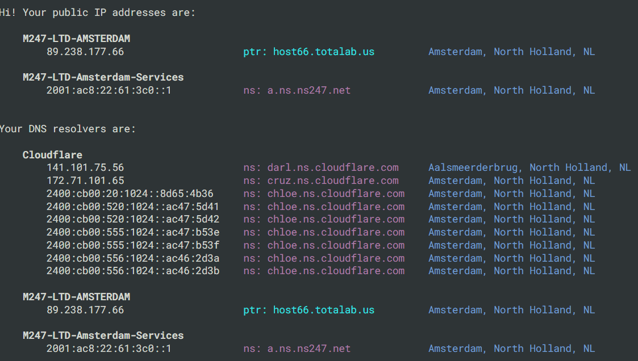Open chloe.ns.cloudflare.com on the ac47:b53e row
Screen dimensions: 638x361
point(324,232)
